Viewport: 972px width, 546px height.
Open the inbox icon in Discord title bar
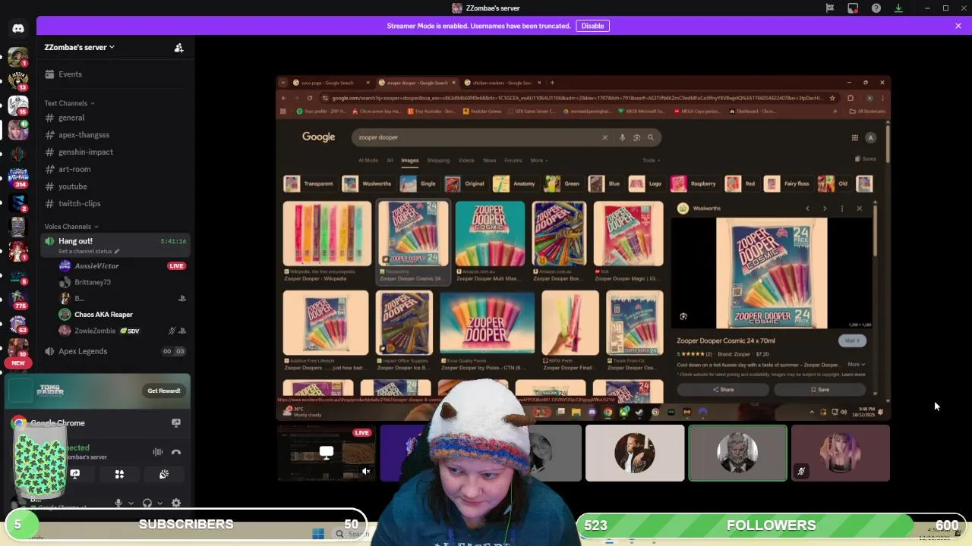853,8
